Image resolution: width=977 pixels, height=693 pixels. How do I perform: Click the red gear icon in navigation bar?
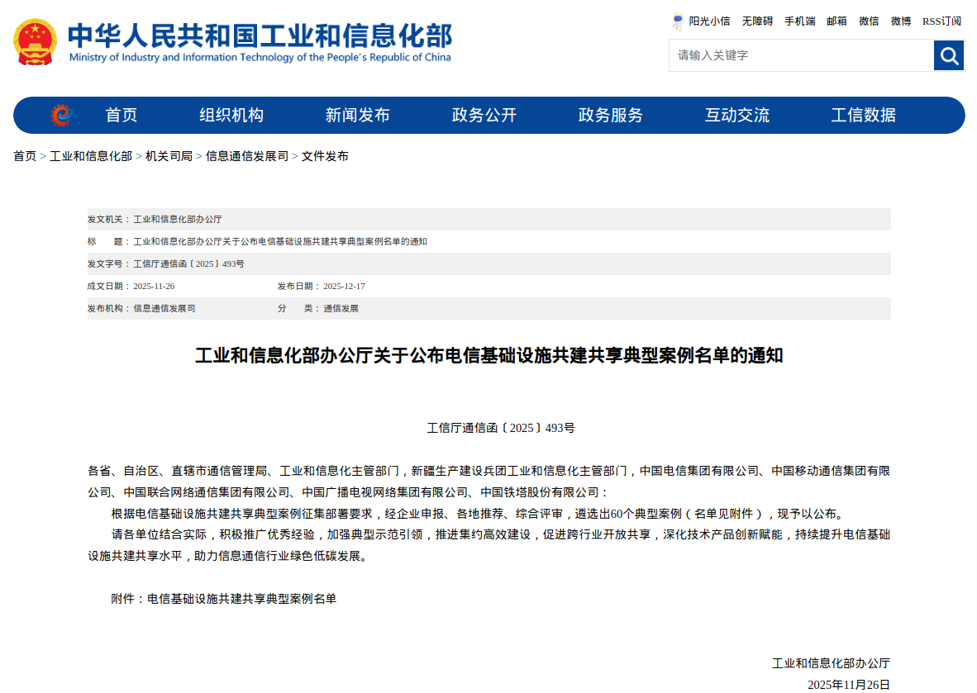tap(61, 115)
